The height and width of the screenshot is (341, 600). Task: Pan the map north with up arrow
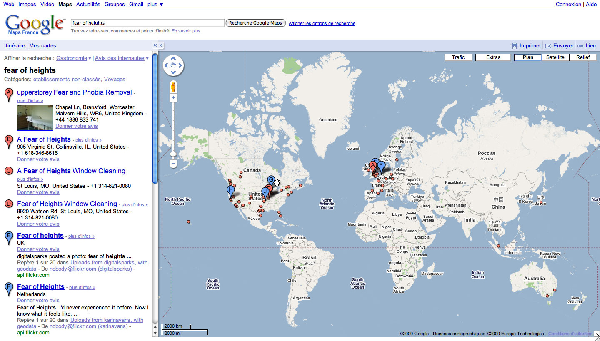click(x=173, y=59)
